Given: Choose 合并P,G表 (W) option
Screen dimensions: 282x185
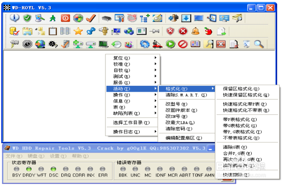Looking at the screenshot, I should coord(247,153).
